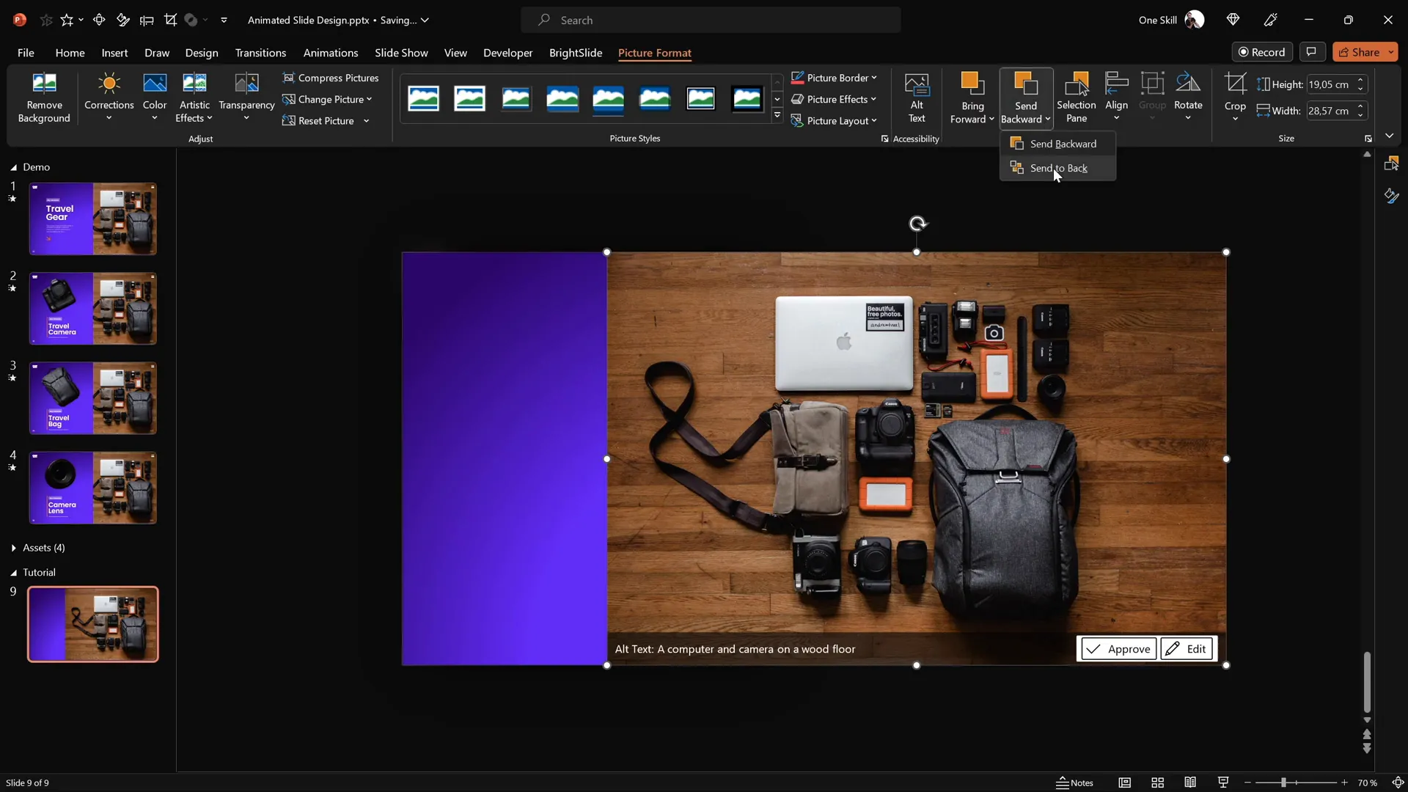Collapse the ribbon with chevron
The width and height of the screenshot is (1408, 792).
[1389, 136]
